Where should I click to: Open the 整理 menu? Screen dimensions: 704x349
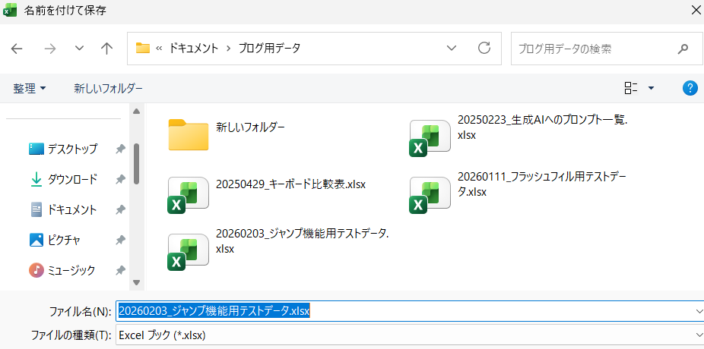(30, 89)
